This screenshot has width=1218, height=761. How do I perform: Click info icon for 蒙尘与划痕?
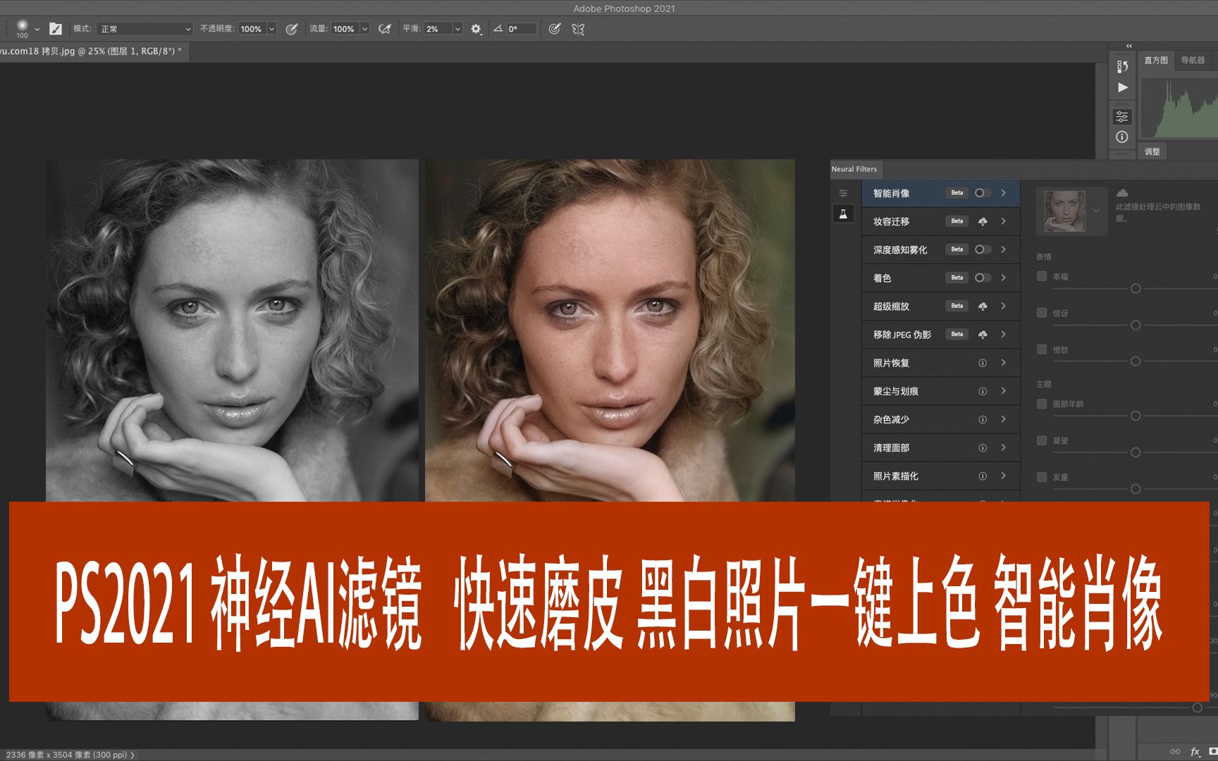pyautogui.click(x=983, y=391)
